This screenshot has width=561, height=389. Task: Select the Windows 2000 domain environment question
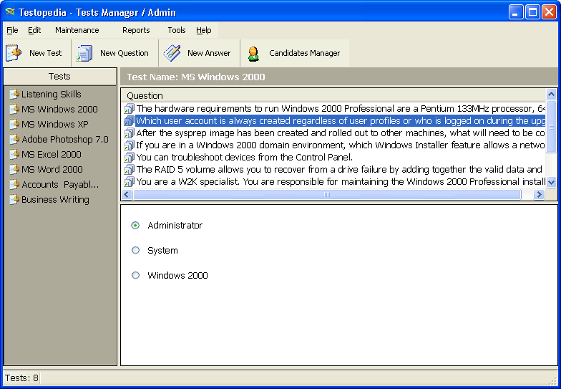point(333,145)
